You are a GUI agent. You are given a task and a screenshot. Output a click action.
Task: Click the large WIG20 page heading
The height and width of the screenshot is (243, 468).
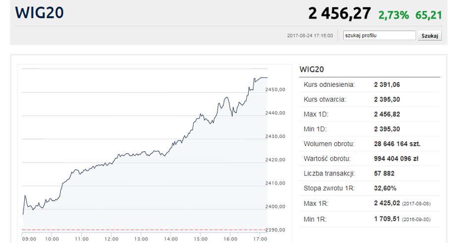(x=40, y=13)
